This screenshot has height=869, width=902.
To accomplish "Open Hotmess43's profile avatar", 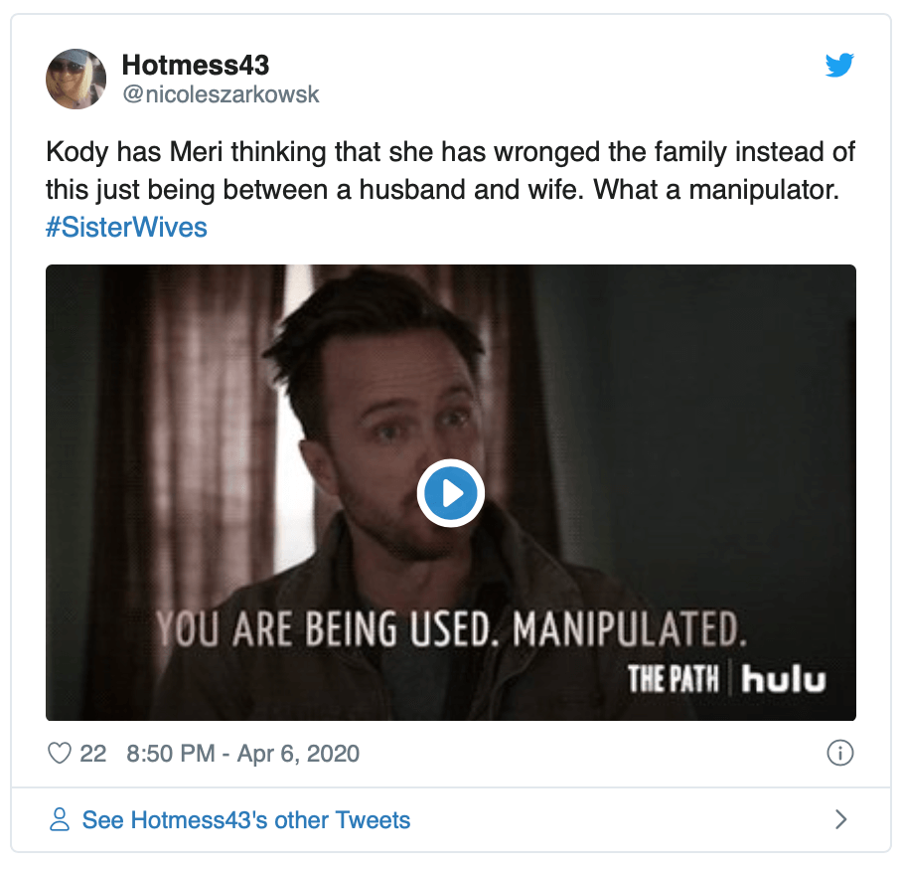I will 75,79.
